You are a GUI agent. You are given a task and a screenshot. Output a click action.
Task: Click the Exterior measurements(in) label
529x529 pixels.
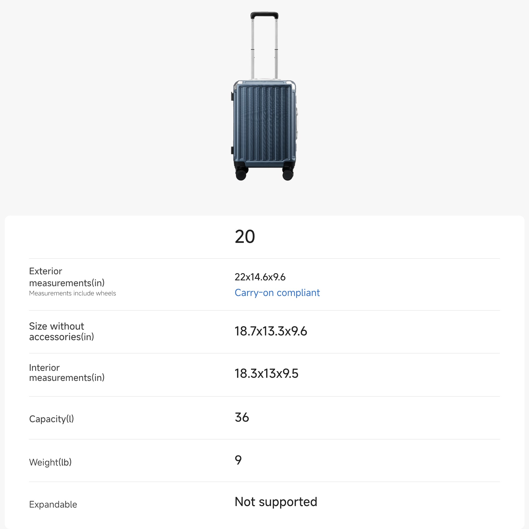[67, 277]
